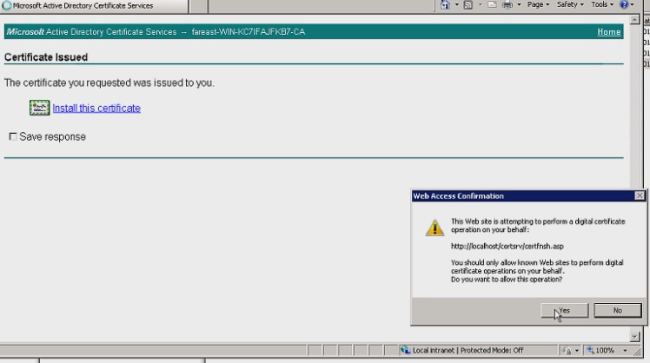Expand the Feeds dropdown arrow
The height and width of the screenshot is (363, 650).
click(480, 4)
